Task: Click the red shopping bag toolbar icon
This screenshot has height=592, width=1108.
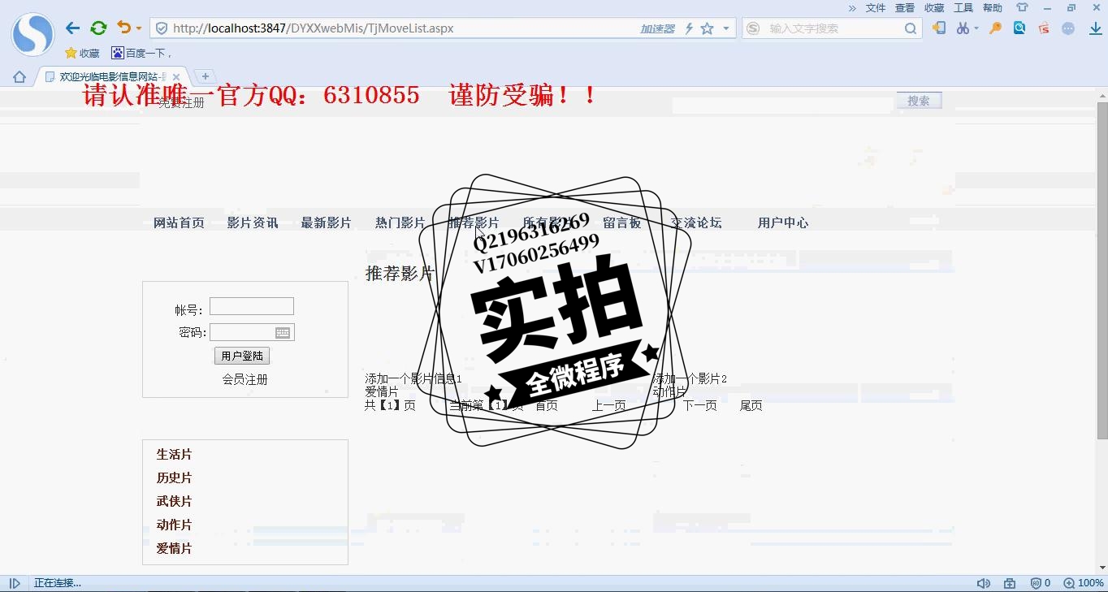Action: [1044, 28]
